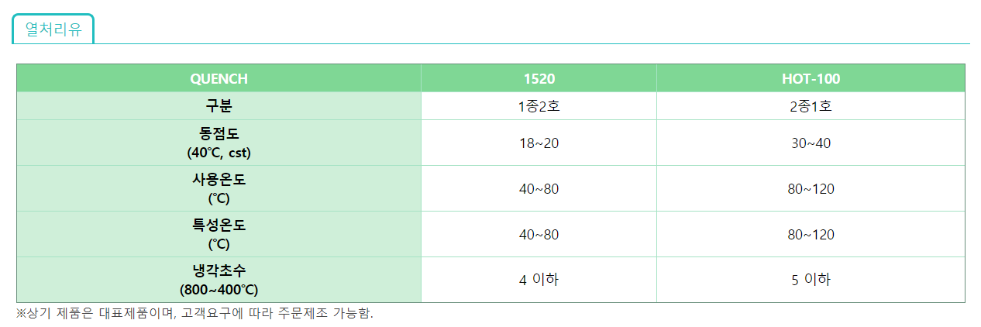Select 80~120 in the 특성온도 row
Screen dimensions: 981x327
[x=811, y=235]
